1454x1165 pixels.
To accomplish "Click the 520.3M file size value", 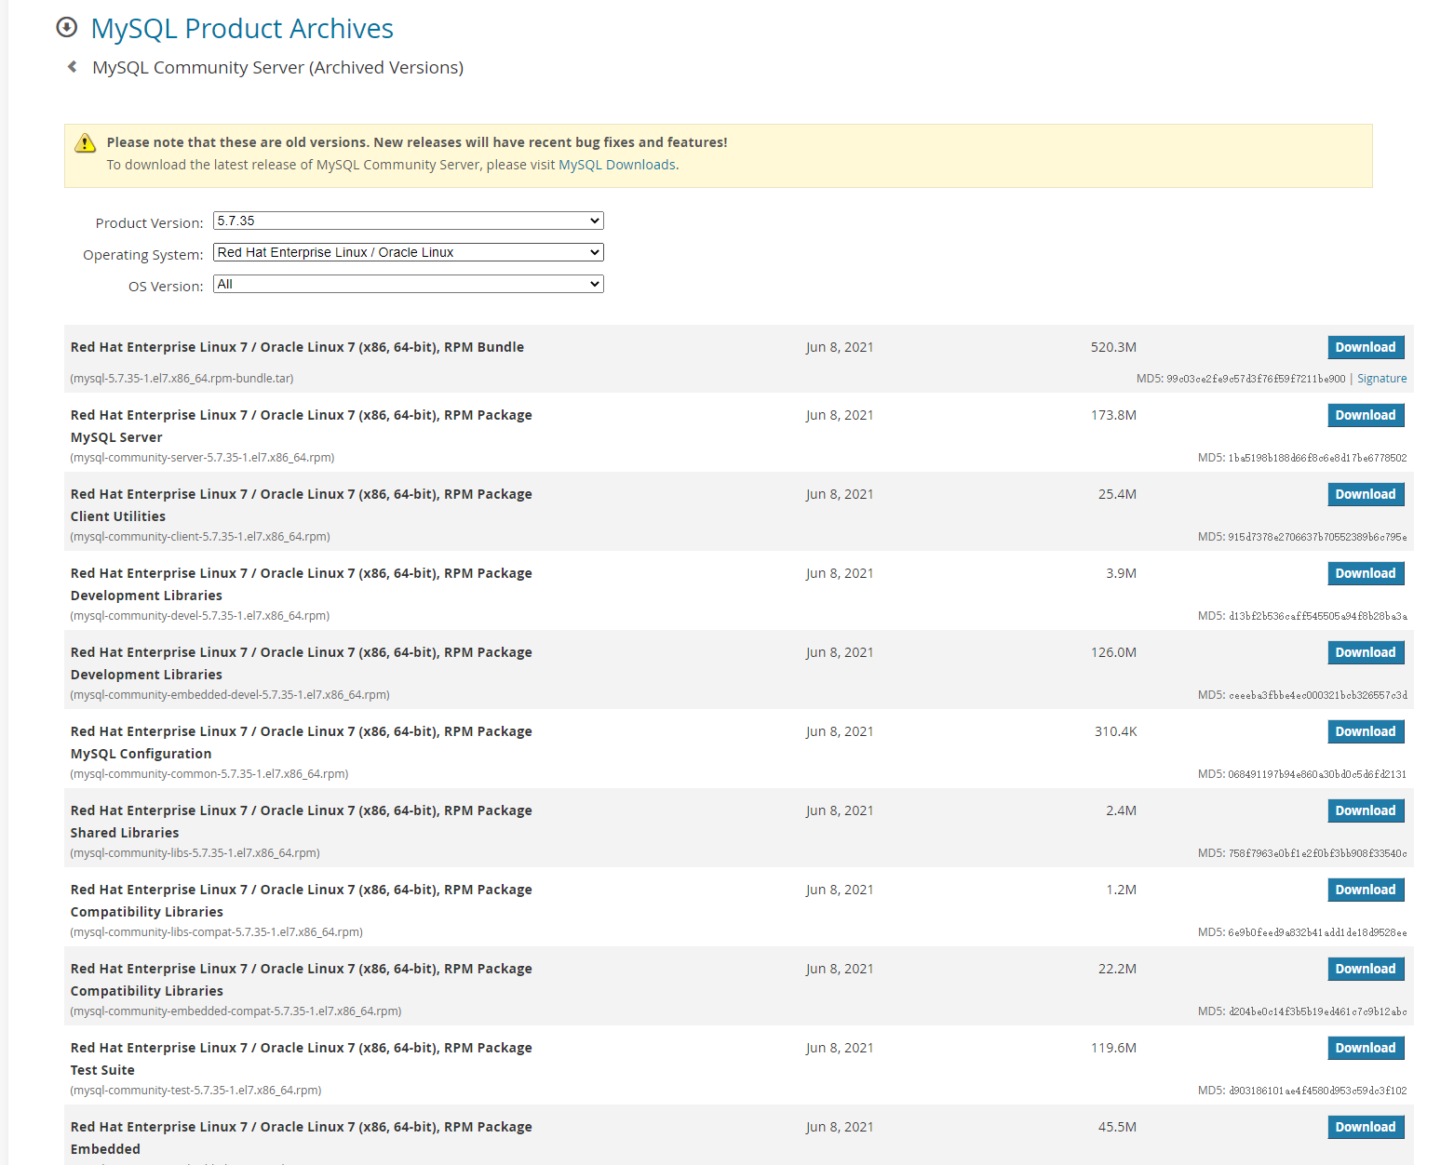I will click(x=1113, y=347).
